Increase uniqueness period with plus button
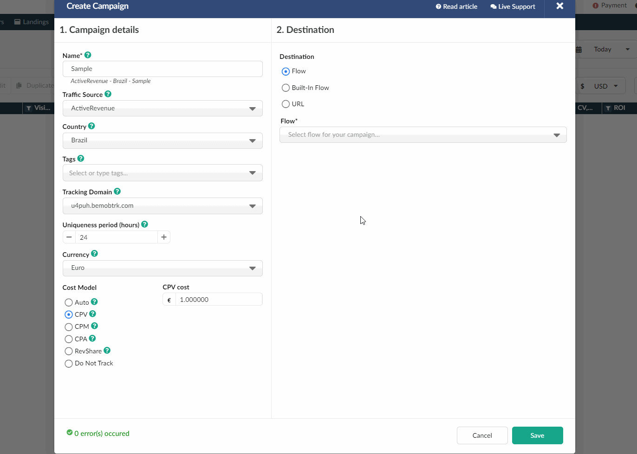This screenshot has width=637, height=454. pyautogui.click(x=164, y=237)
